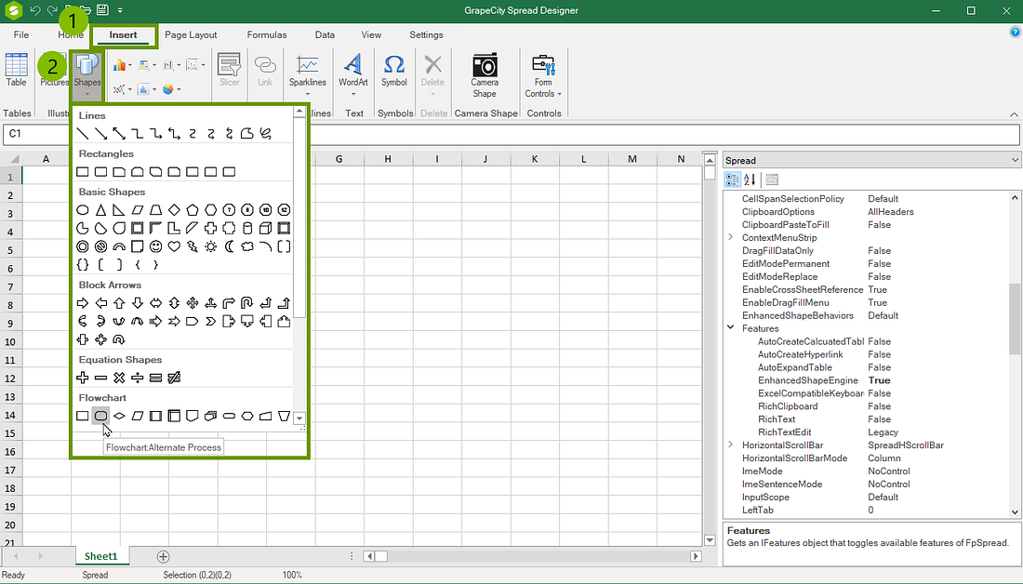Choose the Scribble line shape
The width and height of the screenshot is (1023, 584).
coord(266,134)
